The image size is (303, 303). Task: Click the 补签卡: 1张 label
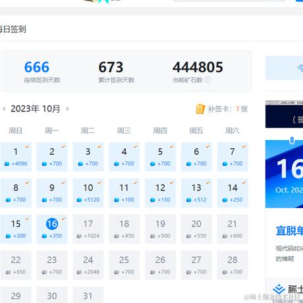pyautogui.click(x=228, y=109)
